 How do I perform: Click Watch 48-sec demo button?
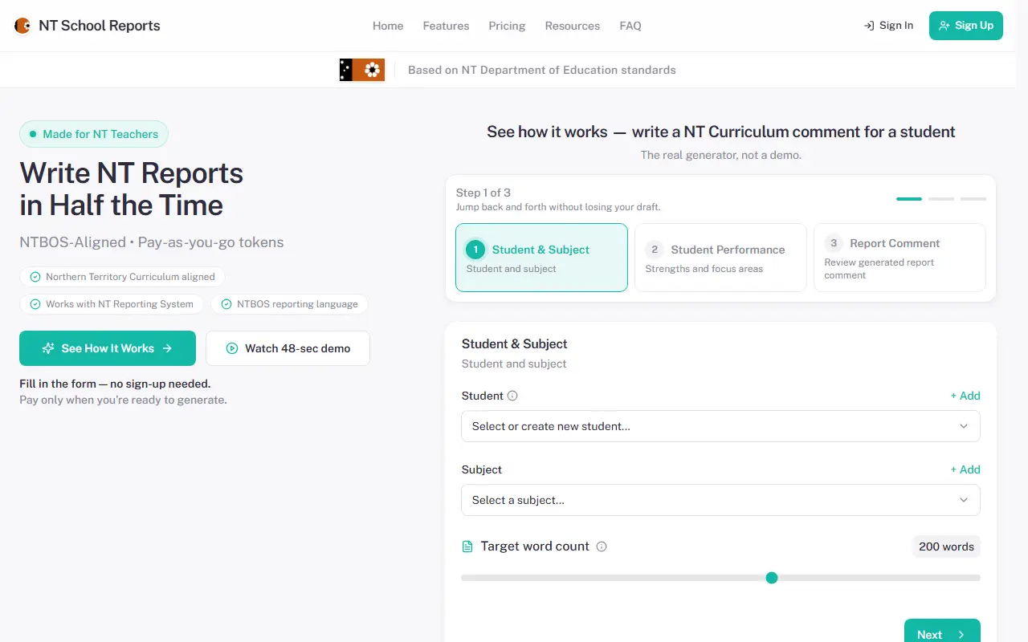[x=288, y=348]
